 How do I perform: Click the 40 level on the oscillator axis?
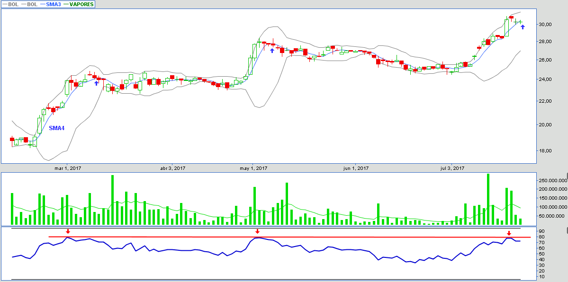tap(542, 260)
